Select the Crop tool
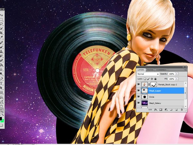The image size is (193, 145). pos(2,33)
